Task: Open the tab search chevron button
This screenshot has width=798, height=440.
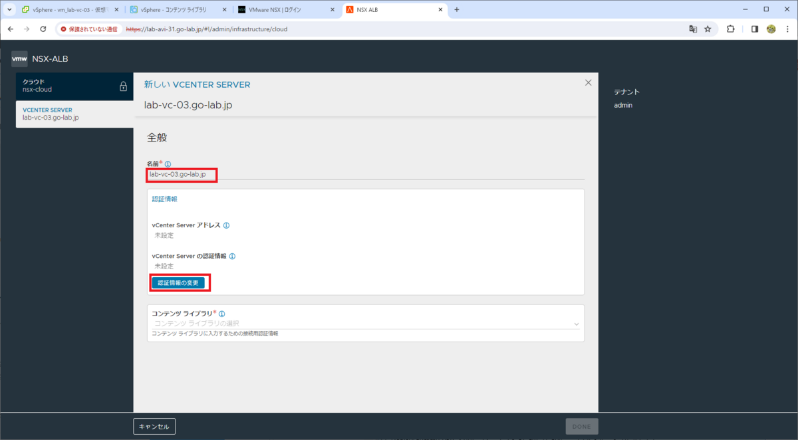Action: tap(9, 10)
